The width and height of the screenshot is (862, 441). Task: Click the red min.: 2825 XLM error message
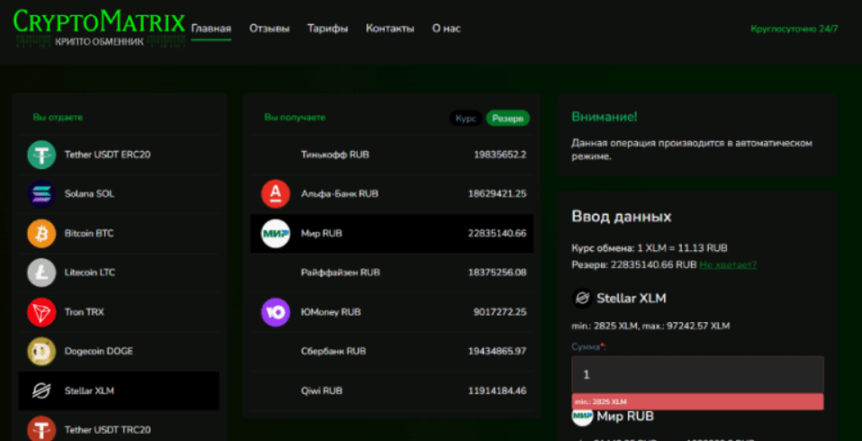tap(698, 401)
